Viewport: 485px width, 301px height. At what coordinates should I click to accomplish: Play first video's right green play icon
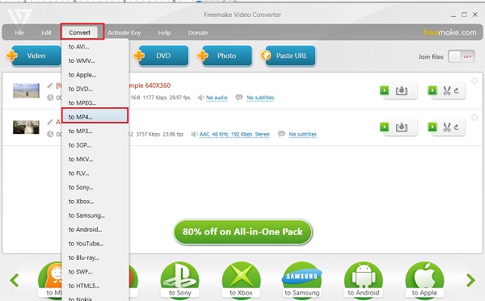coord(432,90)
